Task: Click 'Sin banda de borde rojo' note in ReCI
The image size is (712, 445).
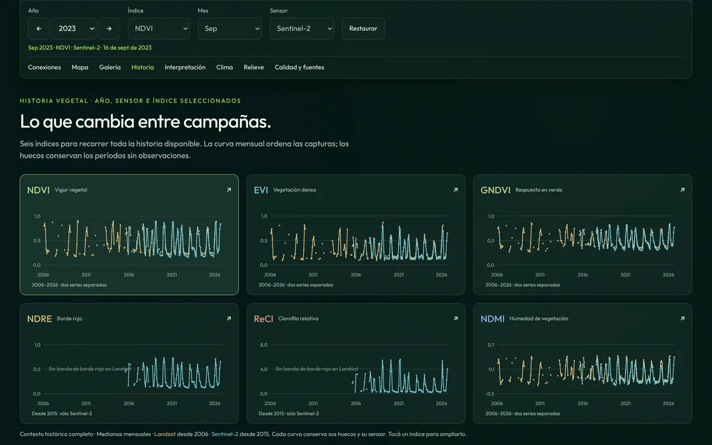Action: 317,369
